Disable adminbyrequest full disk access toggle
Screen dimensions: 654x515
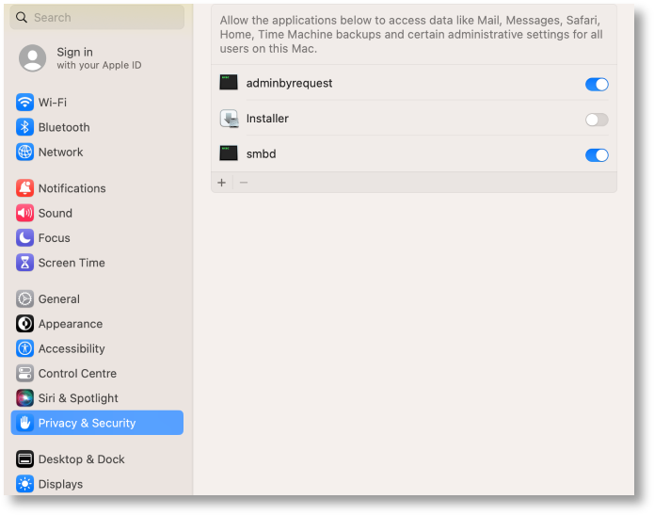coord(597,85)
